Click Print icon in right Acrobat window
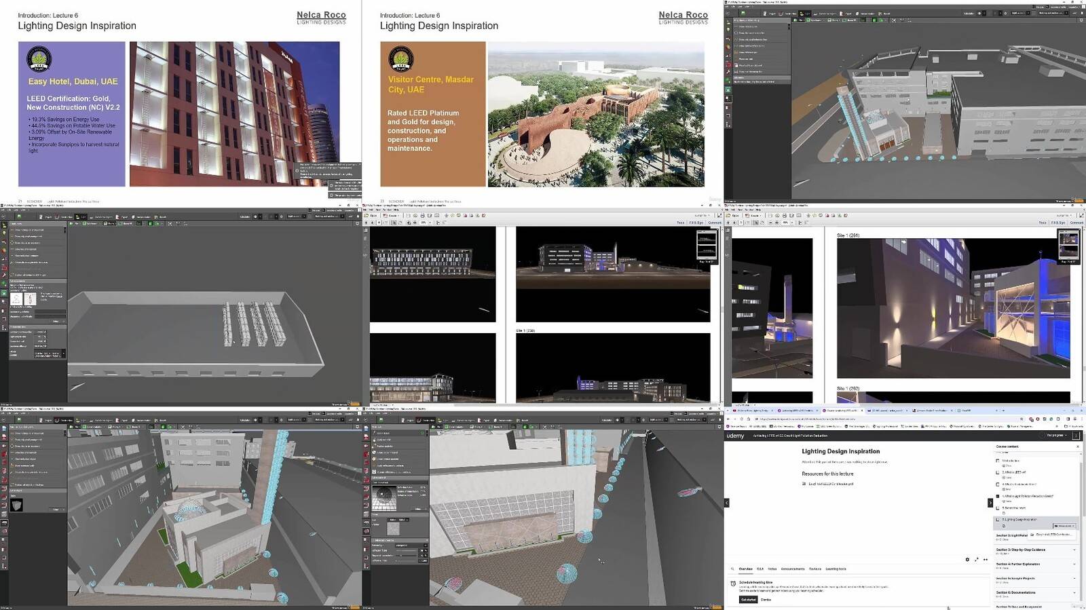This screenshot has height=610, width=1086. pyautogui.click(x=784, y=216)
